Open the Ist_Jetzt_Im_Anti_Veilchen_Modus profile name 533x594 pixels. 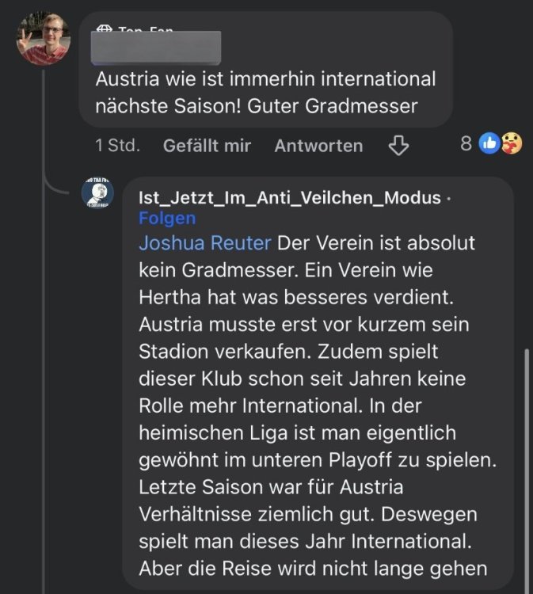tap(289, 197)
